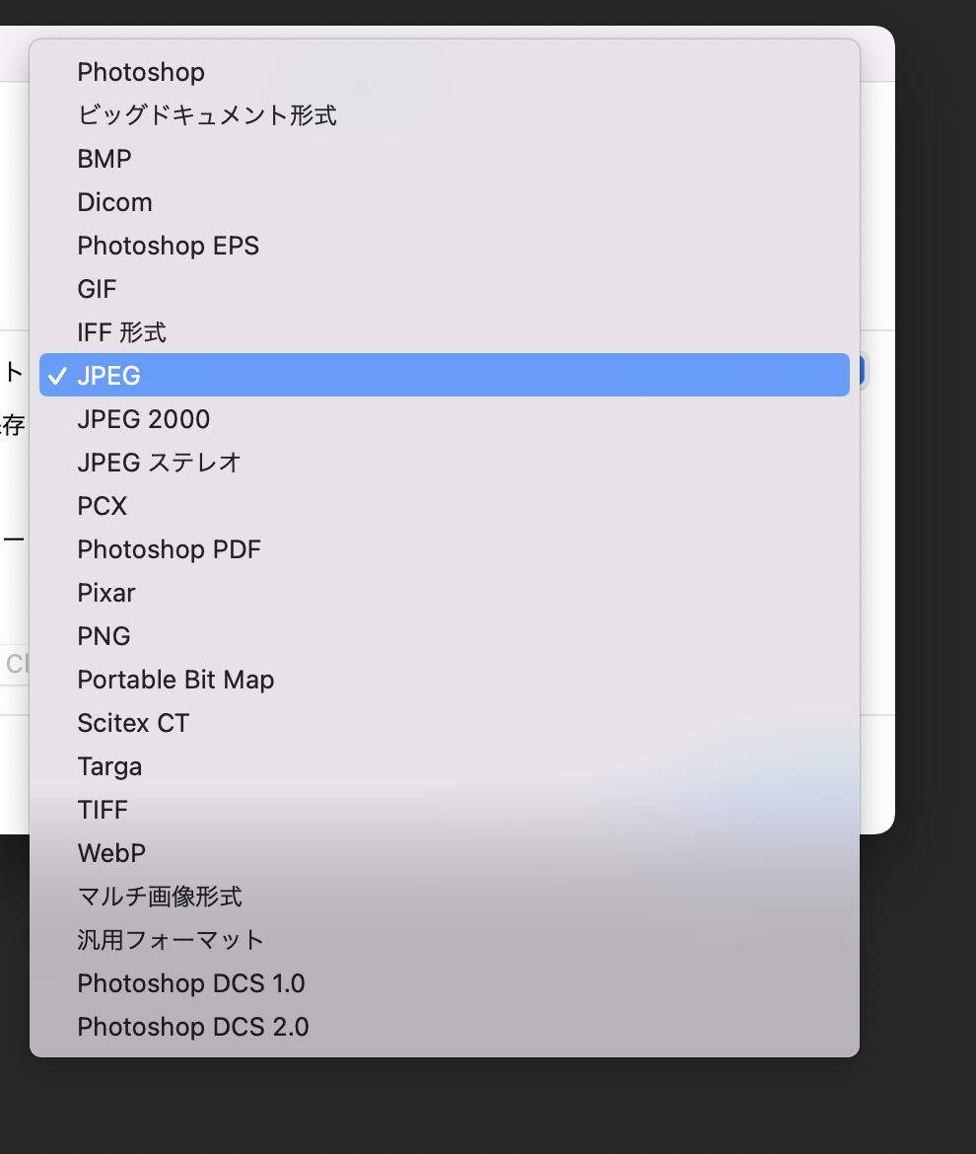Choose Portable Bit Map format

pos(445,680)
